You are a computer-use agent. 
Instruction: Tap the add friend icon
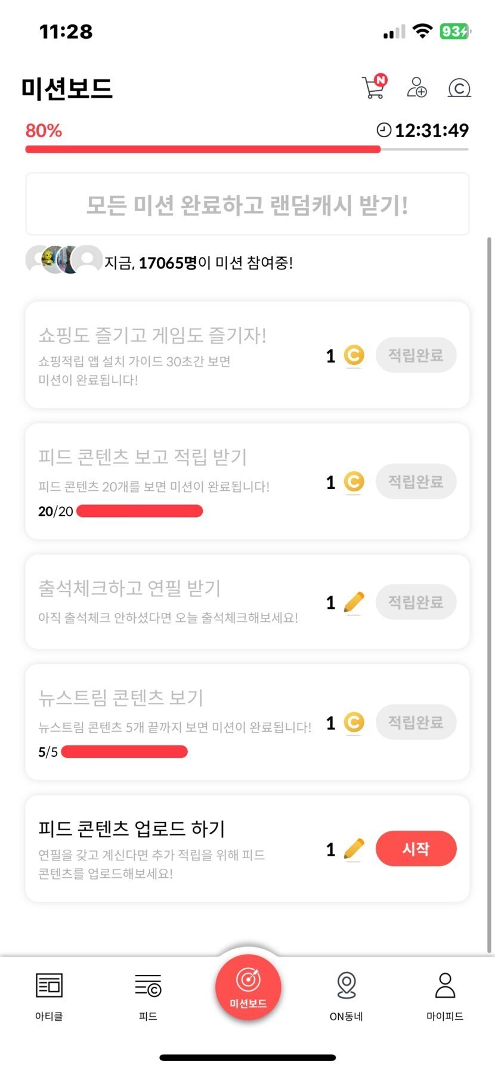point(416,87)
